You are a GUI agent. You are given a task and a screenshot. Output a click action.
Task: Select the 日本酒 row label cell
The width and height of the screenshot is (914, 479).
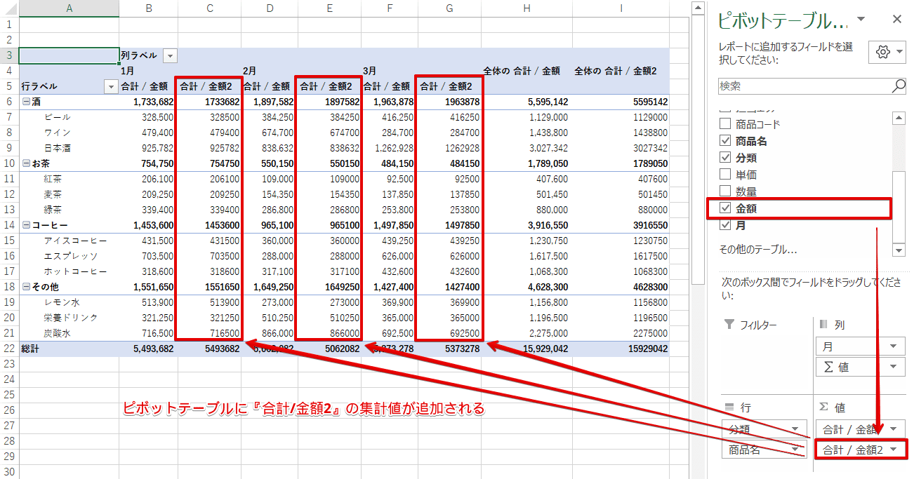(x=69, y=148)
